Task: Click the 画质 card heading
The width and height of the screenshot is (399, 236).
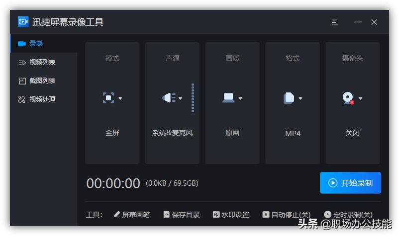Action: (x=232, y=58)
